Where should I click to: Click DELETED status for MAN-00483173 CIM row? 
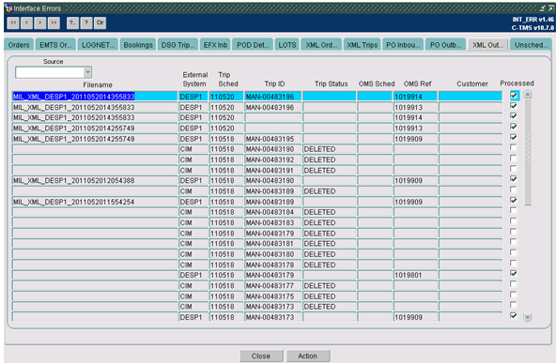pos(330,307)
